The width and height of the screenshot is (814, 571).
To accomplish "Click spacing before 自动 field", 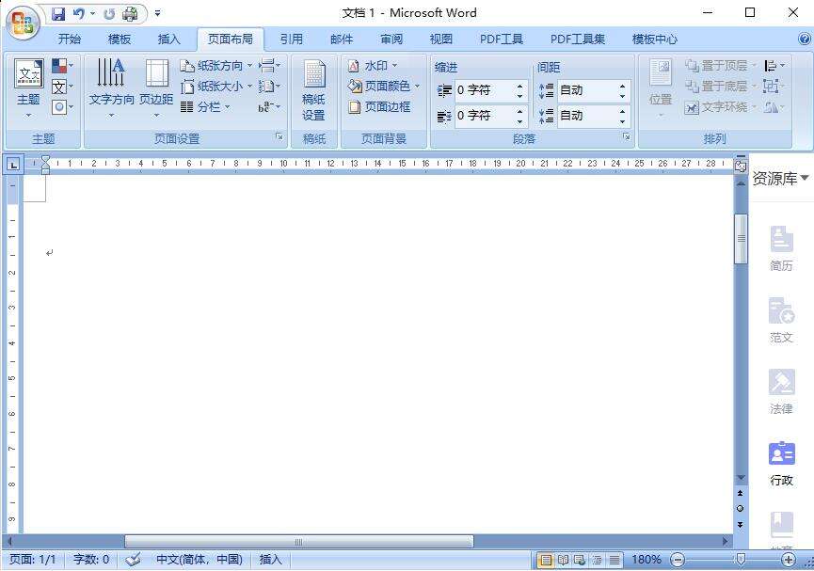I will [587, 90].
